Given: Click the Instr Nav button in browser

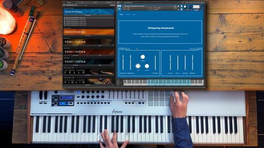Looking at the screenshot, I should (112, 5).
